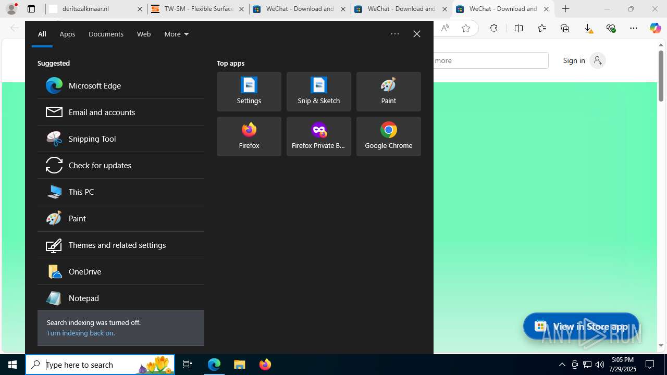
Task: Close the deritszalkmaar.nl tab
Action: tap(140, 9)
